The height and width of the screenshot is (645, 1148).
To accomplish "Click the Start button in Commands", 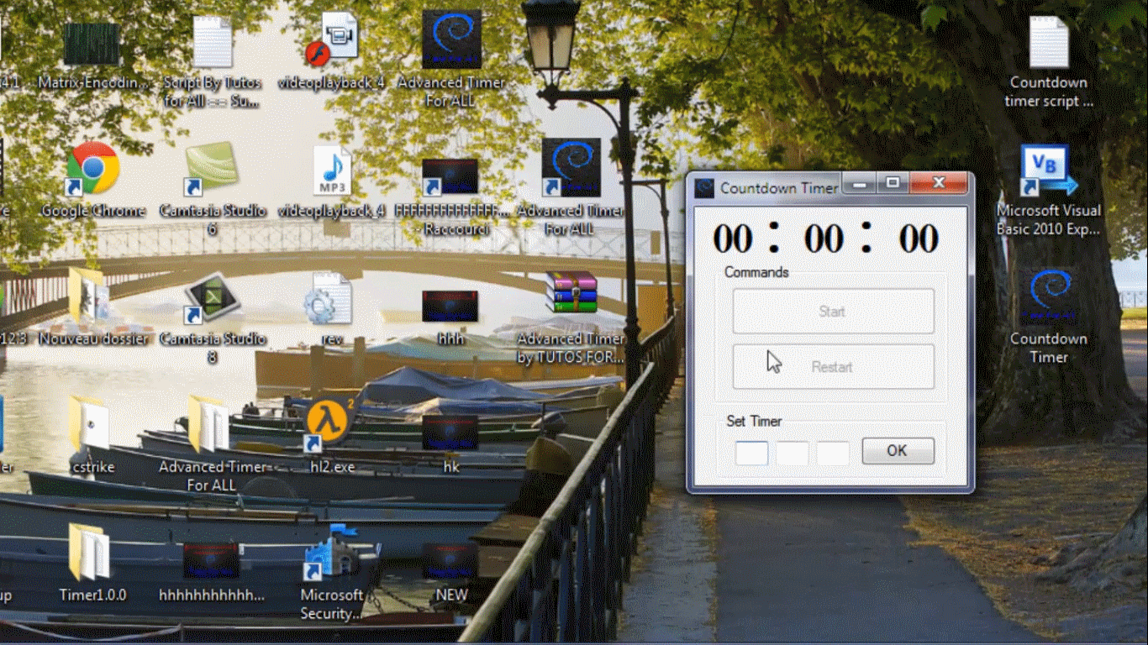I will tap(833, 312).
